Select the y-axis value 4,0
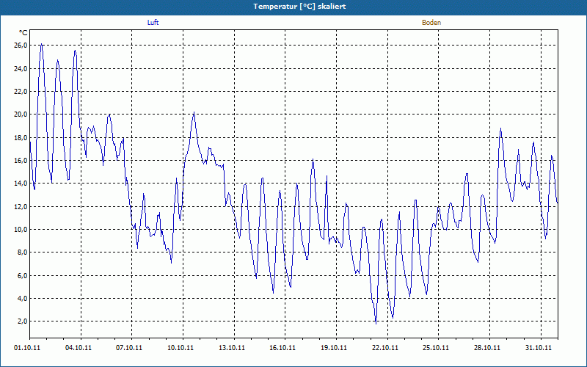Screen dimensions: 587x367 [x=22, y=298]
